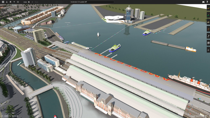Click the round sidebar button at bottom

point(208,50)
